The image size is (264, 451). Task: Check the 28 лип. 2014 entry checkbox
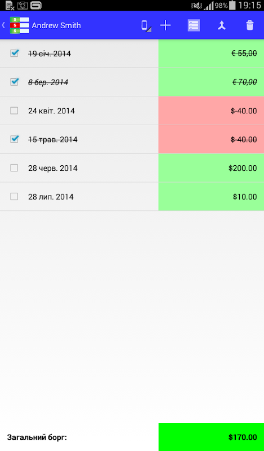coord(14,196)
